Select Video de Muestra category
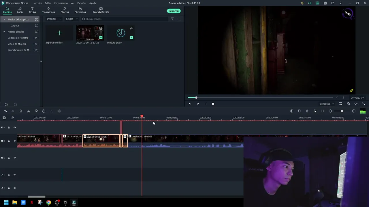The height and width of the screenshot is (207, 369). point(17,44)
